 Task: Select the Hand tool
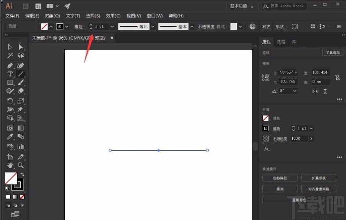(x=10, y=166)
